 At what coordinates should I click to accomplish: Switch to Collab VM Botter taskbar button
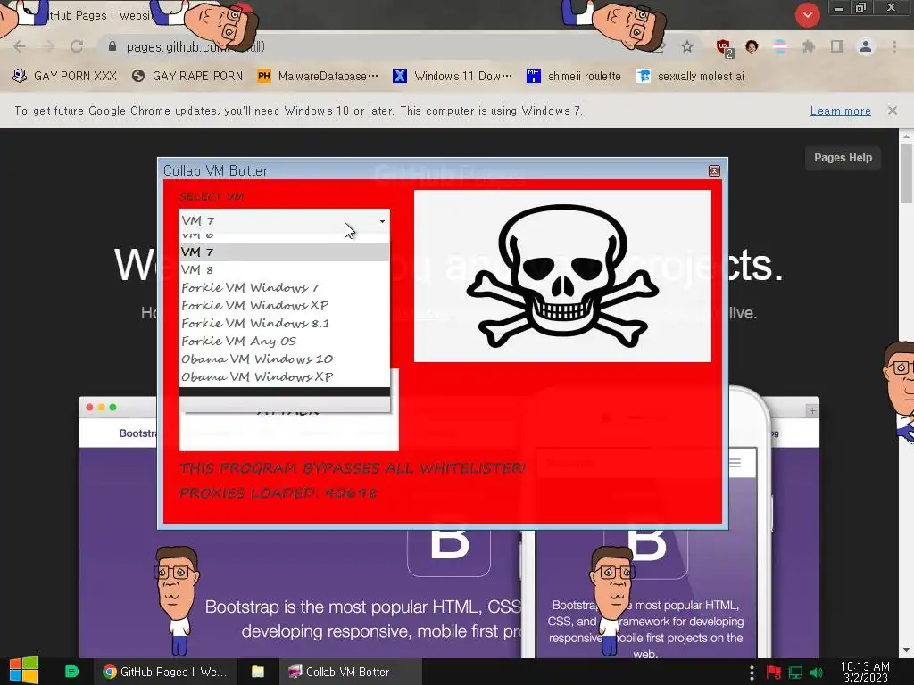click(351, 672)
